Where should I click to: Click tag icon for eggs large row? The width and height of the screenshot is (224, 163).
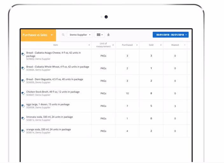pyautogui.click(x=23, y=106)
